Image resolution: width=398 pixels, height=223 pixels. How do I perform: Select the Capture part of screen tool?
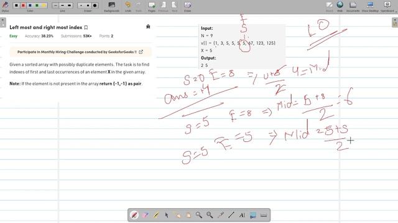pos(253,215)
